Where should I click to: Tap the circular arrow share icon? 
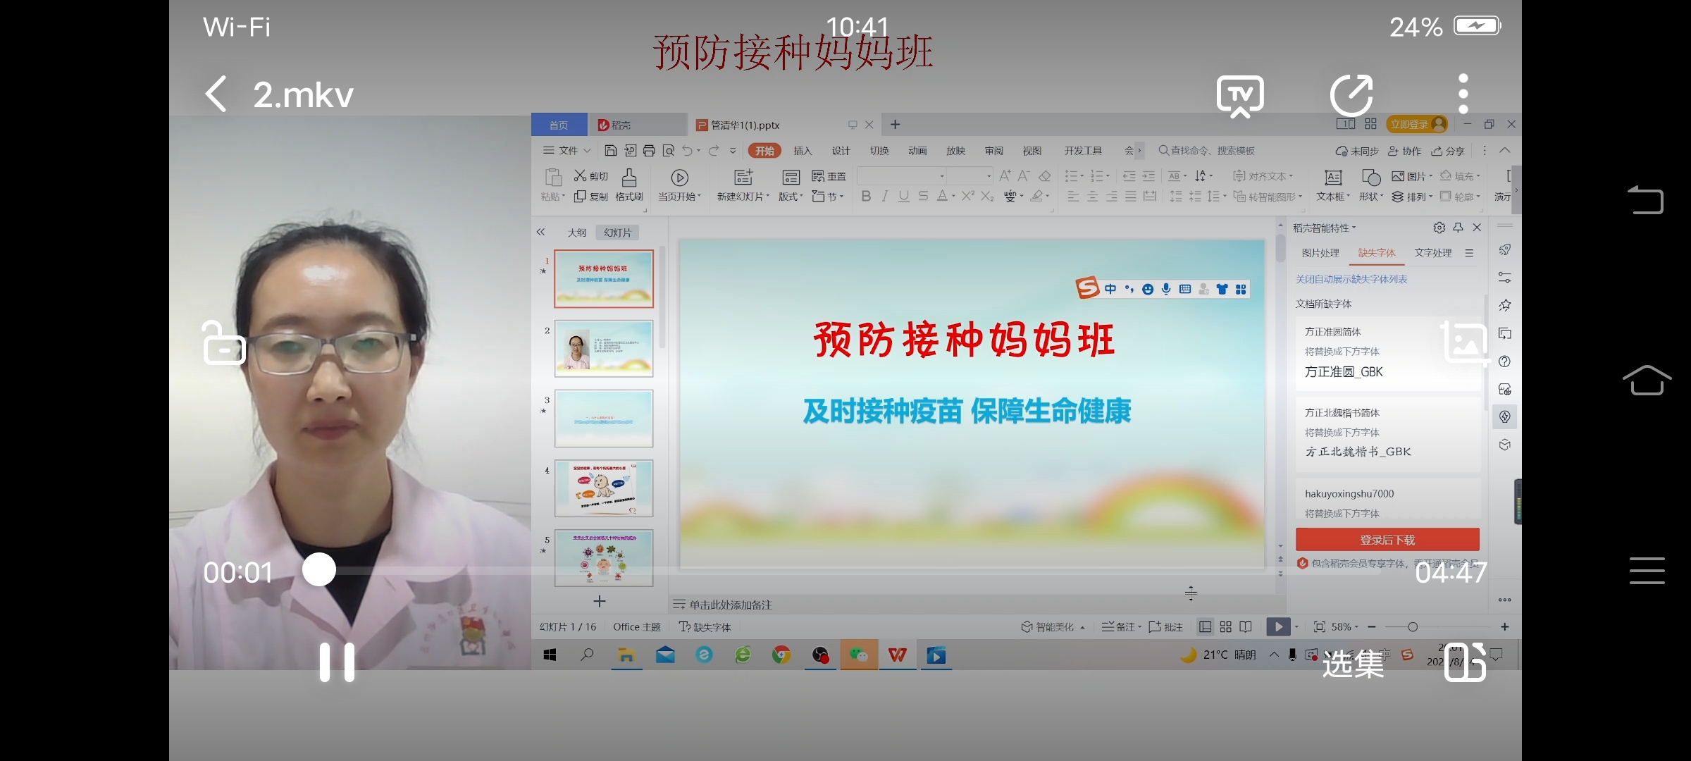[x=1351, y=95]
